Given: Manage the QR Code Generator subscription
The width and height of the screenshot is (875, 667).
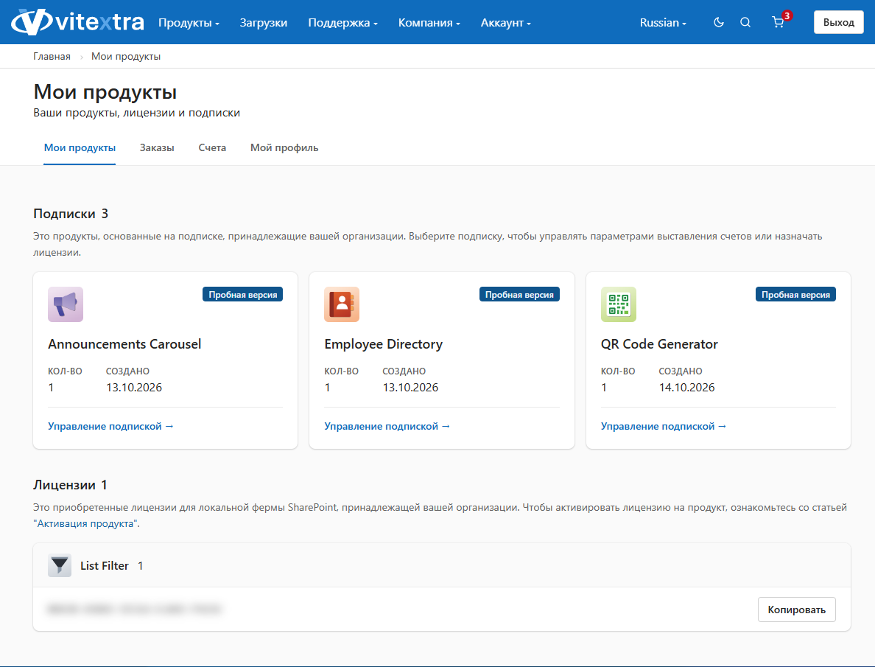Looking at the screenshot, I should [x=664, y=426].
